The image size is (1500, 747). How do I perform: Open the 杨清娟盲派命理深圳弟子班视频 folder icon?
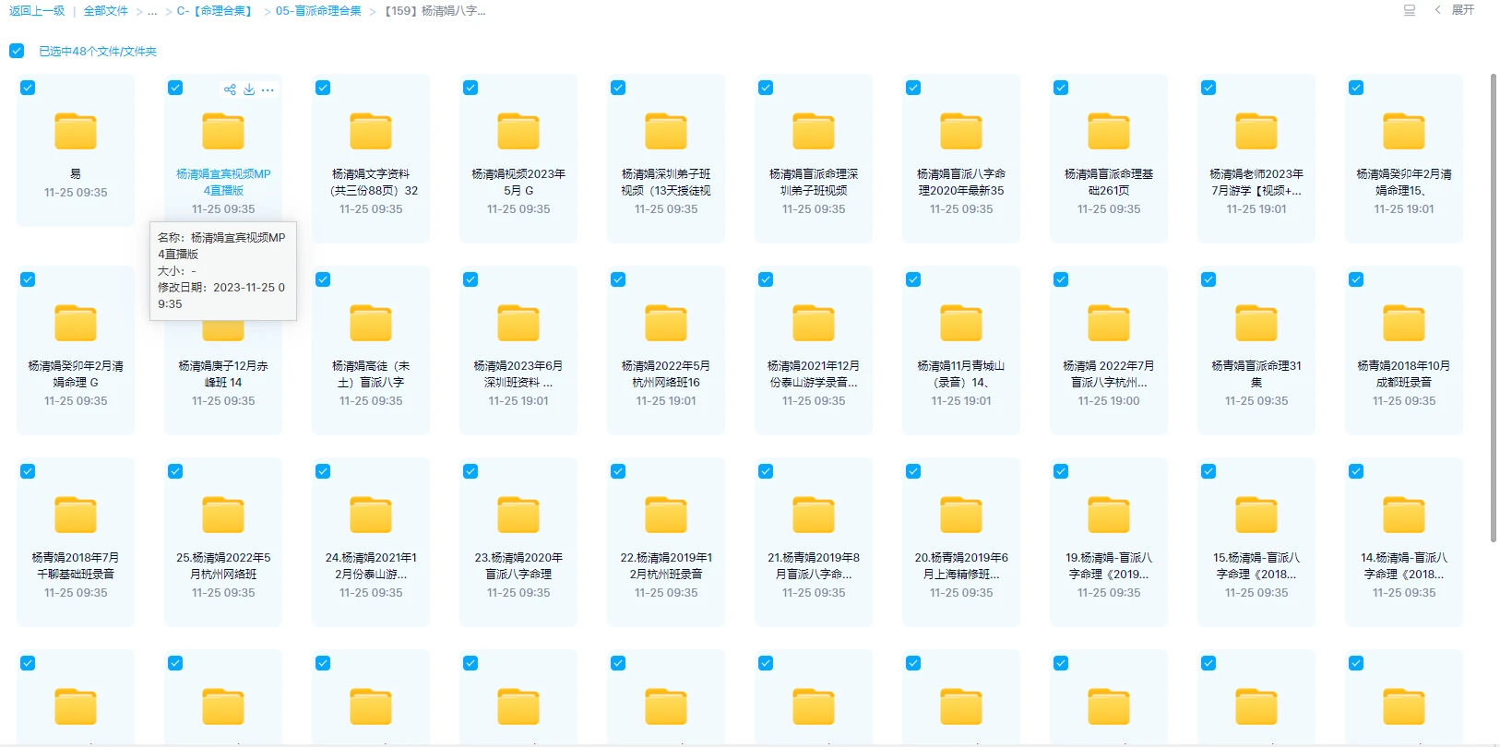tap(814, 131)
